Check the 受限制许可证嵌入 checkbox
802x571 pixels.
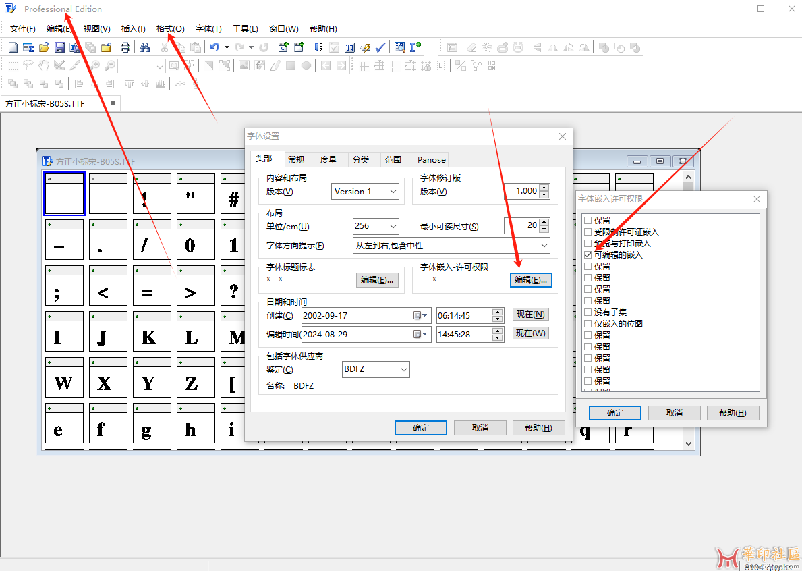click(588, 232)
